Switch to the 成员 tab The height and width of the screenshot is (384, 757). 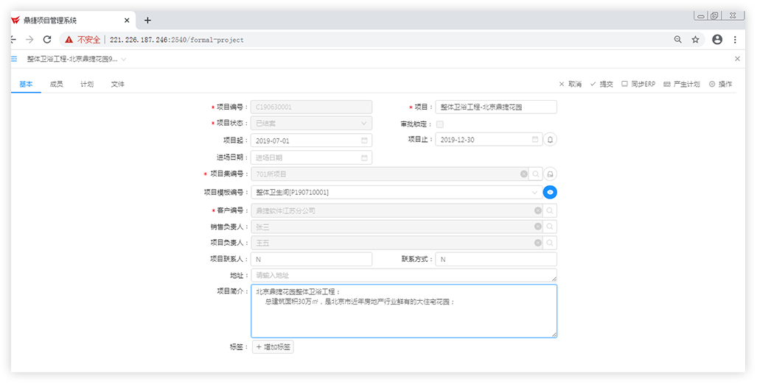tap(56, 85)
